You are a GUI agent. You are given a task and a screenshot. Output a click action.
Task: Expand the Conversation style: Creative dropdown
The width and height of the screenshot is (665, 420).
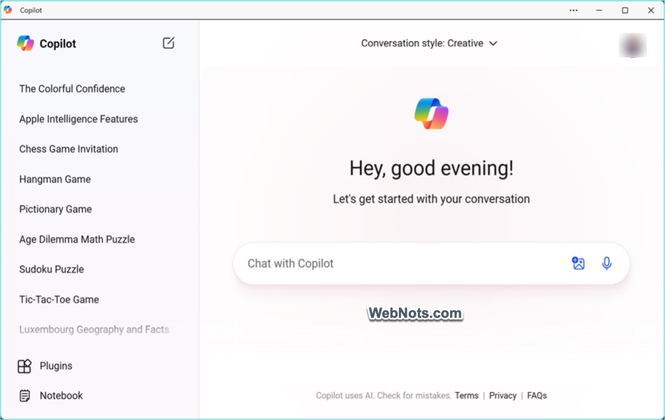tap(429, 43)
